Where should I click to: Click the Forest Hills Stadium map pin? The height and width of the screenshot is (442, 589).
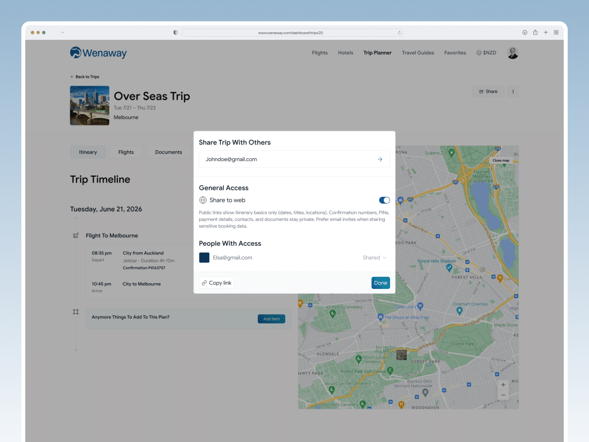tap(449, 268)
